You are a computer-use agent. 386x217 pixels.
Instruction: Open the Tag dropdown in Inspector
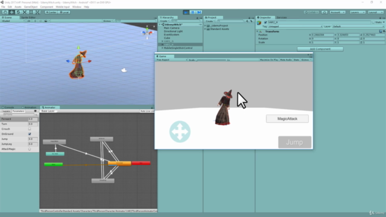(x=295, y=27)
